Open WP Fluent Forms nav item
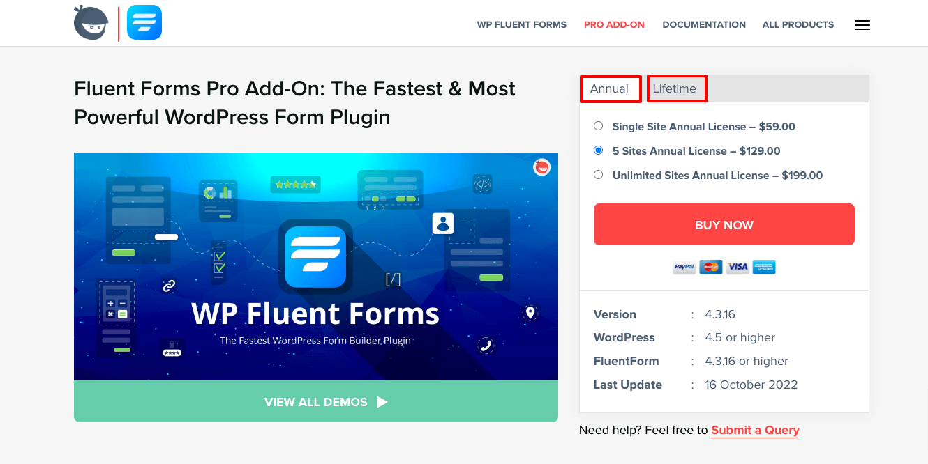 522,24
